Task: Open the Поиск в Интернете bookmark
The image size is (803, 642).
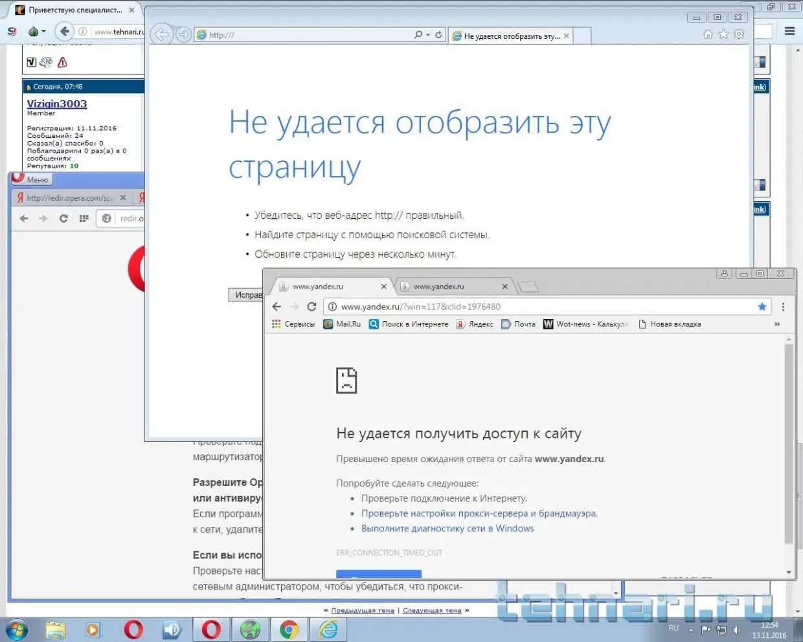Action: coord(409,324)
